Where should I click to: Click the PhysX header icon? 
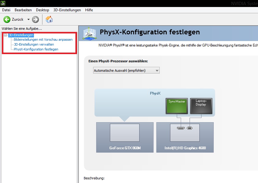point(89,33)
